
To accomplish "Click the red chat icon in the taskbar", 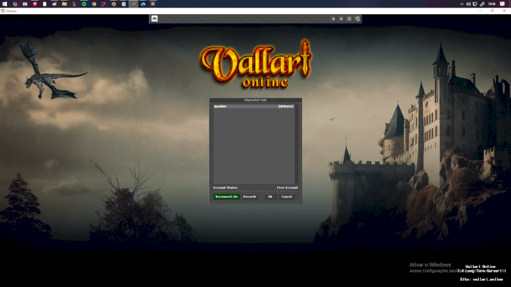I will [35, 4].
